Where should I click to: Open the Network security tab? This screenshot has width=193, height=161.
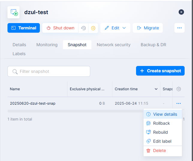pyautogui.click(x=114, y=45)
